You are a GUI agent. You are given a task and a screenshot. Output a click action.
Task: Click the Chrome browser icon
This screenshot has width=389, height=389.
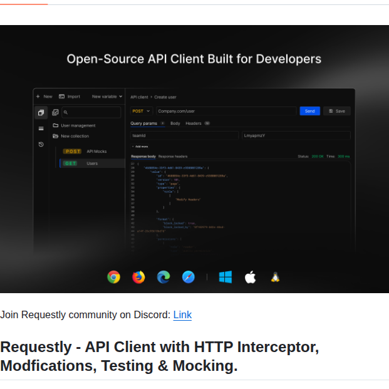[113, 277]
